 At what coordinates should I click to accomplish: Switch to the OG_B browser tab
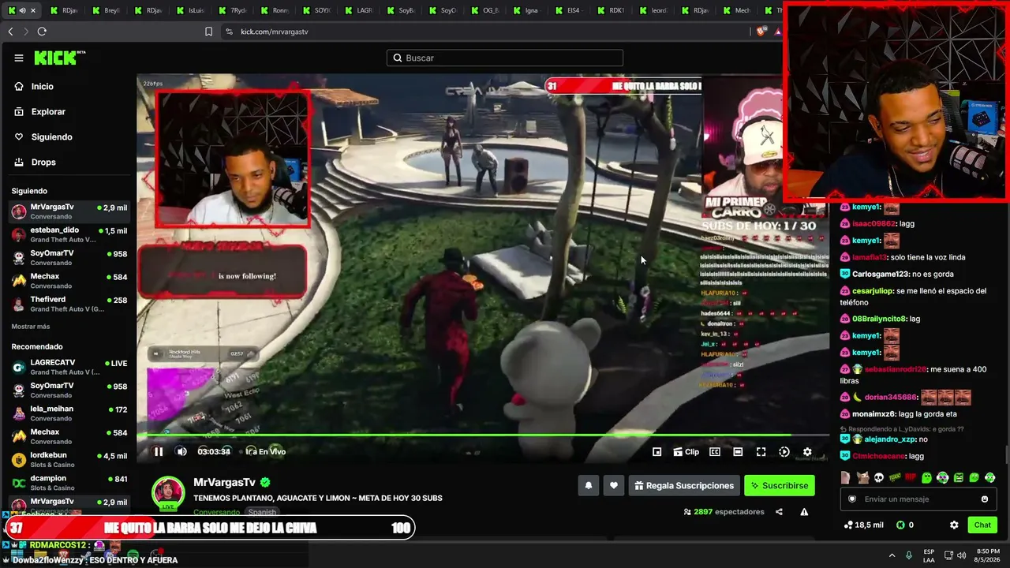pyautogui.click(x=484, y=10)
